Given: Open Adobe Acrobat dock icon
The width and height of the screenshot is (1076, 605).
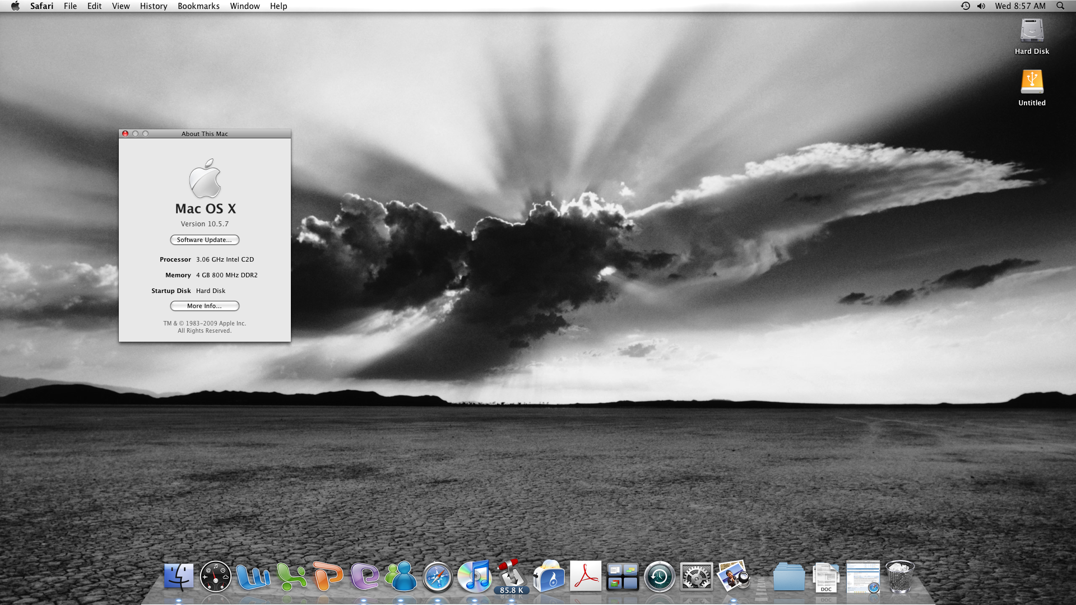Looking at the screenshot, I should 586,577.
